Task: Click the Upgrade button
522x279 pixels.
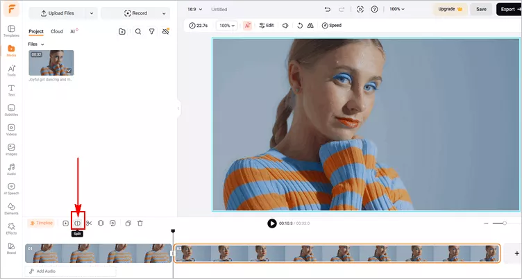Action: coord(450,9)
